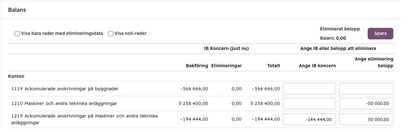The height and width of the screenshot is (129, 401).
Task: Click the 'IB Koncern (just nu)' group header
Action: click(226, 49)
